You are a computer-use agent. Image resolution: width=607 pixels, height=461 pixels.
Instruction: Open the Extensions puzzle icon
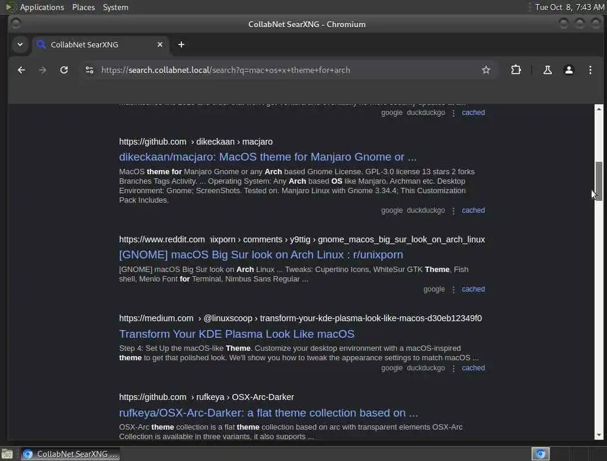[516, 70]
